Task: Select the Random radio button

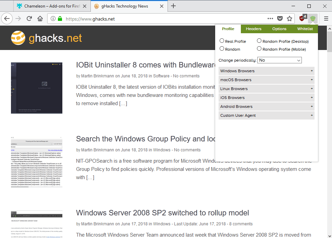Action: pyautogui.click(x=222, y=49)
